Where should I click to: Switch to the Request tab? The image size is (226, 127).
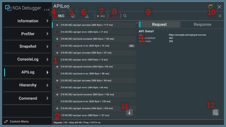tap(159, 24)
